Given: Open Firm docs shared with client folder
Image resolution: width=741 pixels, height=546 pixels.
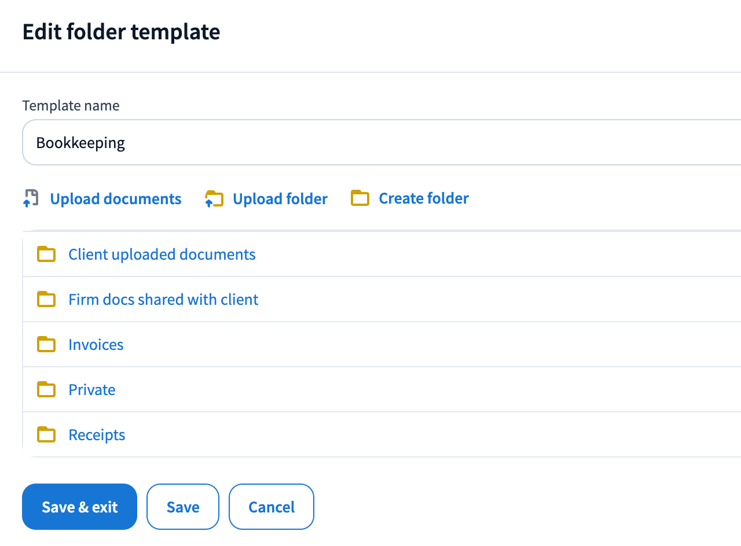Looking at the screenshot, I should pos(163,300).
